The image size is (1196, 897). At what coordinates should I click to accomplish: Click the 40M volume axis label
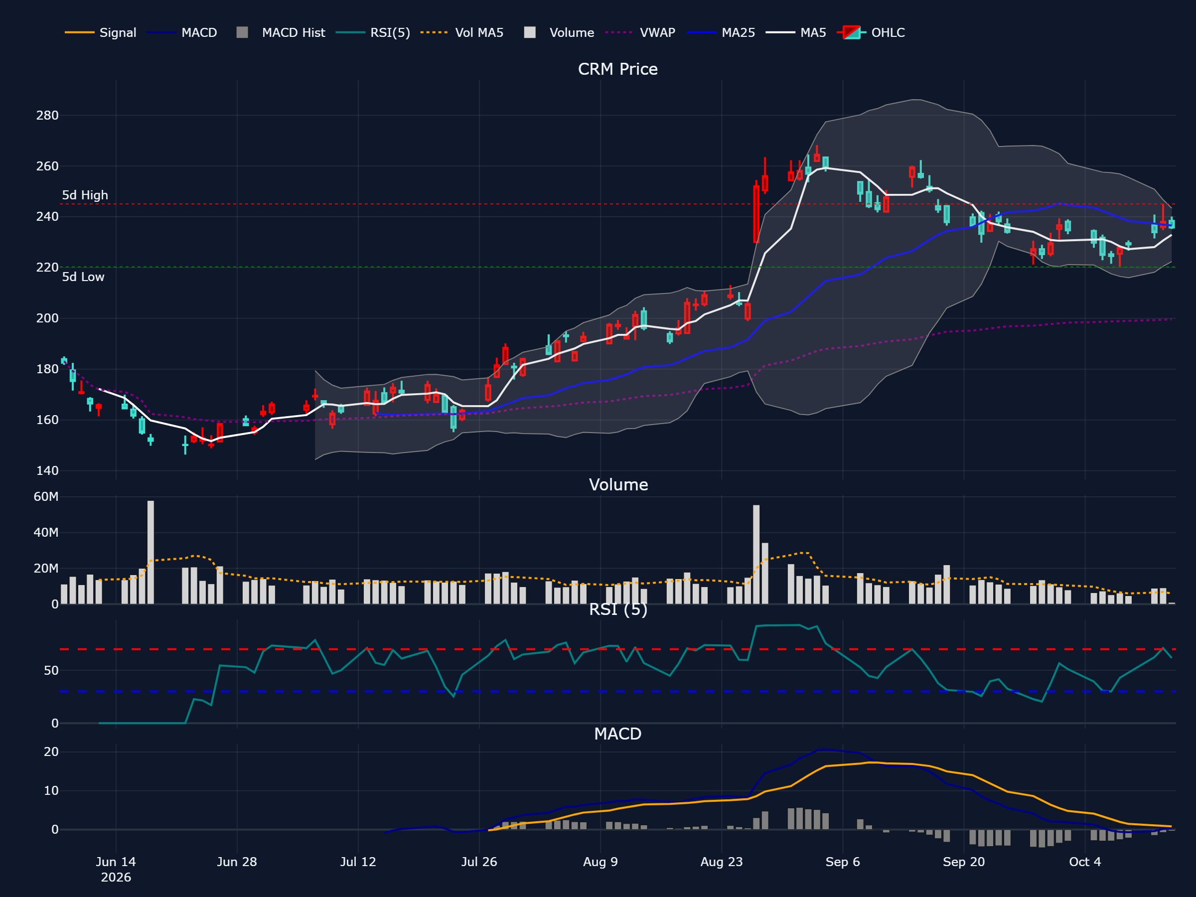click(46, 533)
